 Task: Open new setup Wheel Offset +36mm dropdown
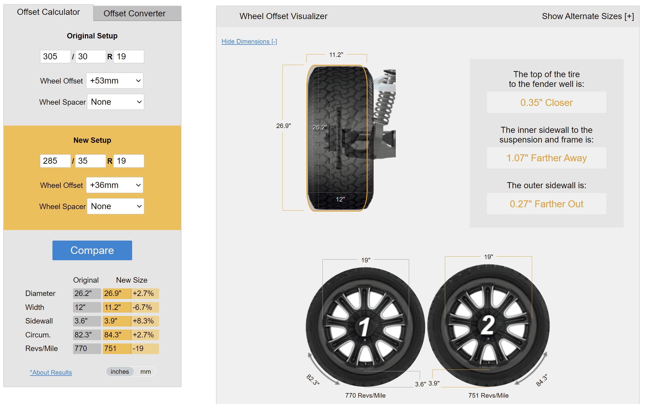click(115, 185)
